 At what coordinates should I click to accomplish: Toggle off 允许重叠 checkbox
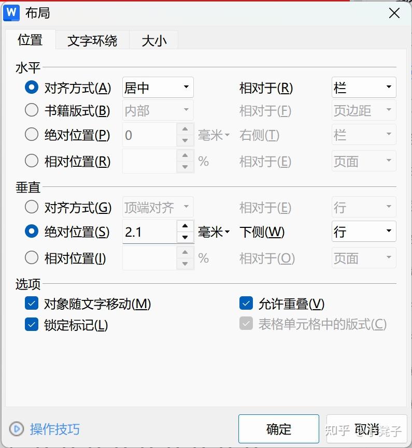(x=246, y=304)
